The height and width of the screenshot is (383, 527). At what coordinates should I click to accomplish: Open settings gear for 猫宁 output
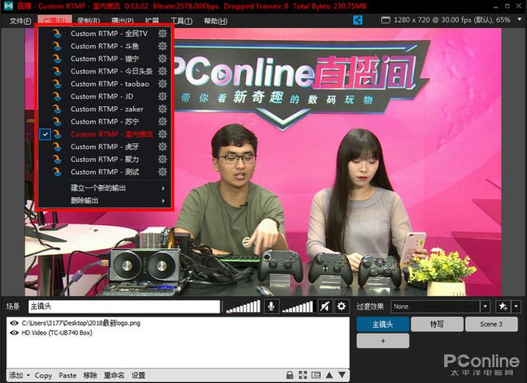pyautogui.click(x=162, y=59)
